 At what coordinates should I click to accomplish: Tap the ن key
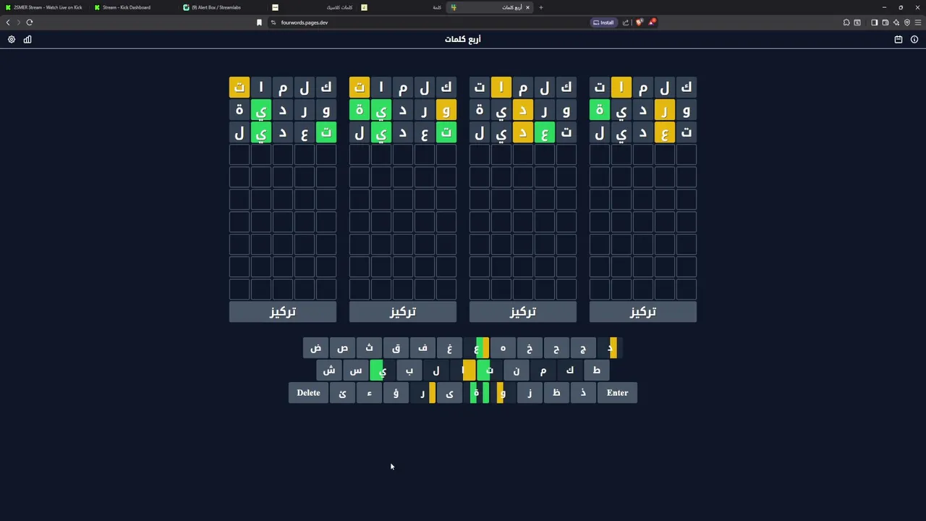(517, 370)
